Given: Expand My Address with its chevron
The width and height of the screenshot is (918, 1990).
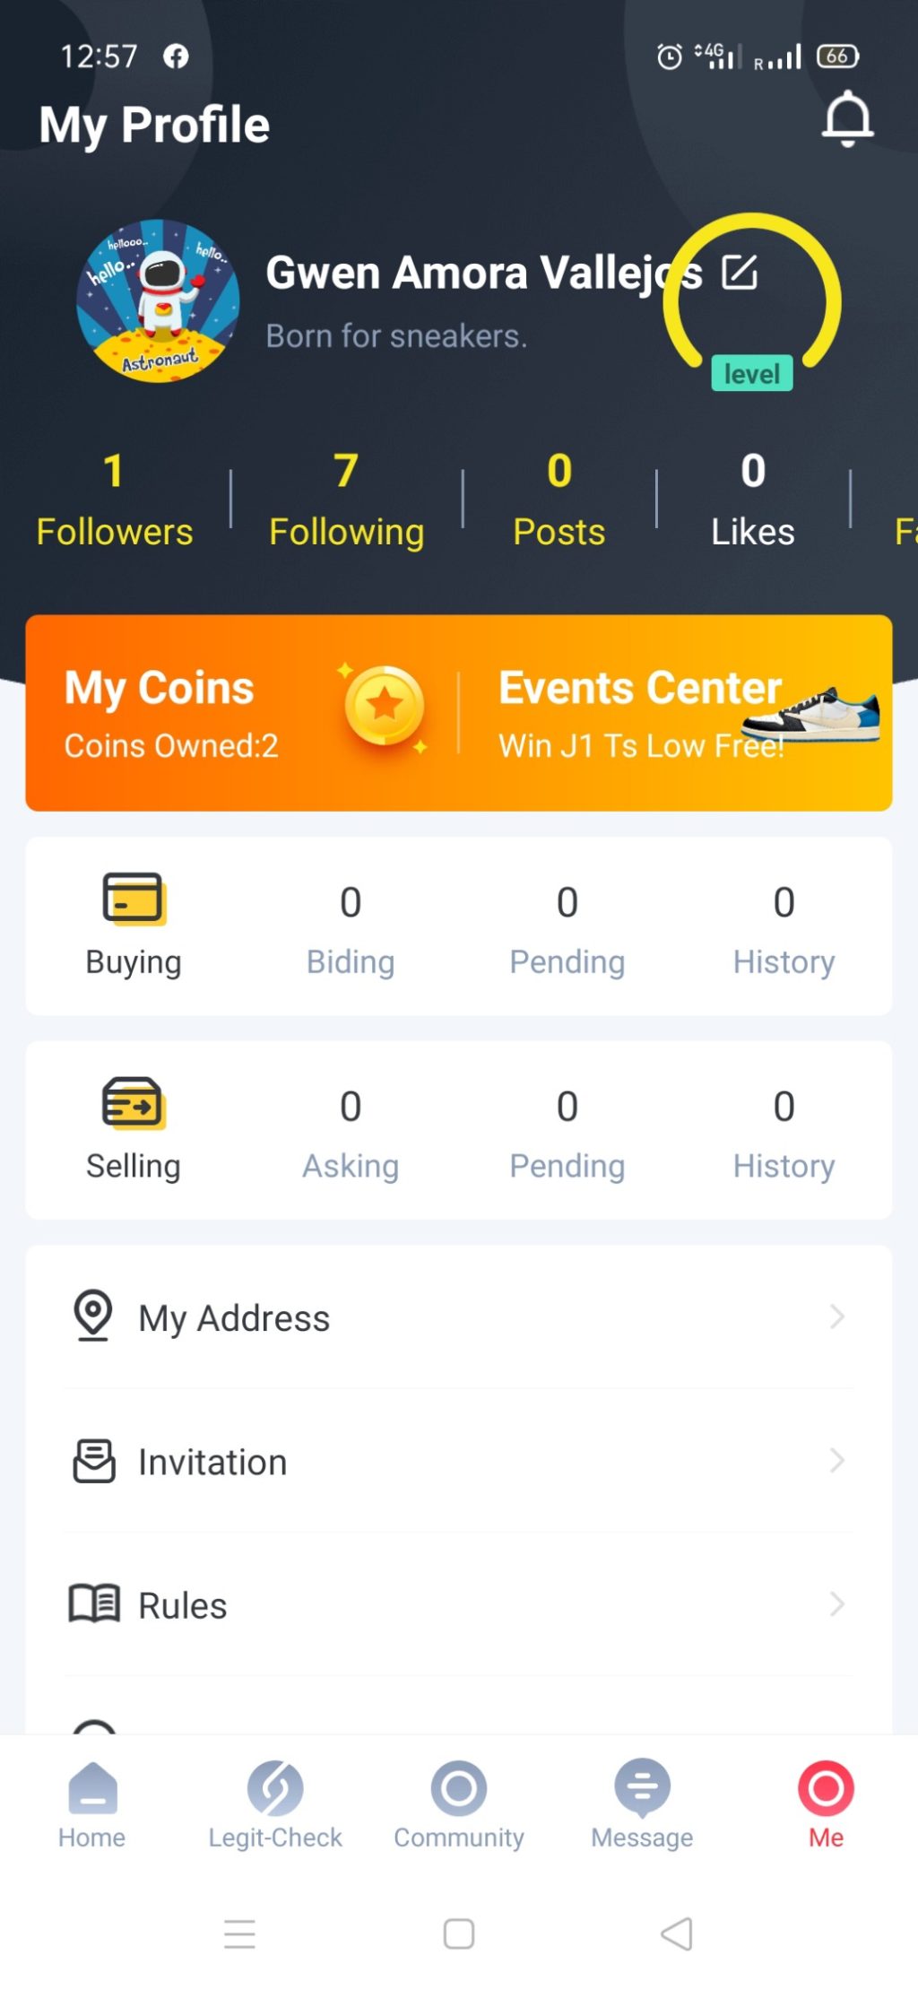Looking at the screenshot, I should click(x=836, y=1317).
